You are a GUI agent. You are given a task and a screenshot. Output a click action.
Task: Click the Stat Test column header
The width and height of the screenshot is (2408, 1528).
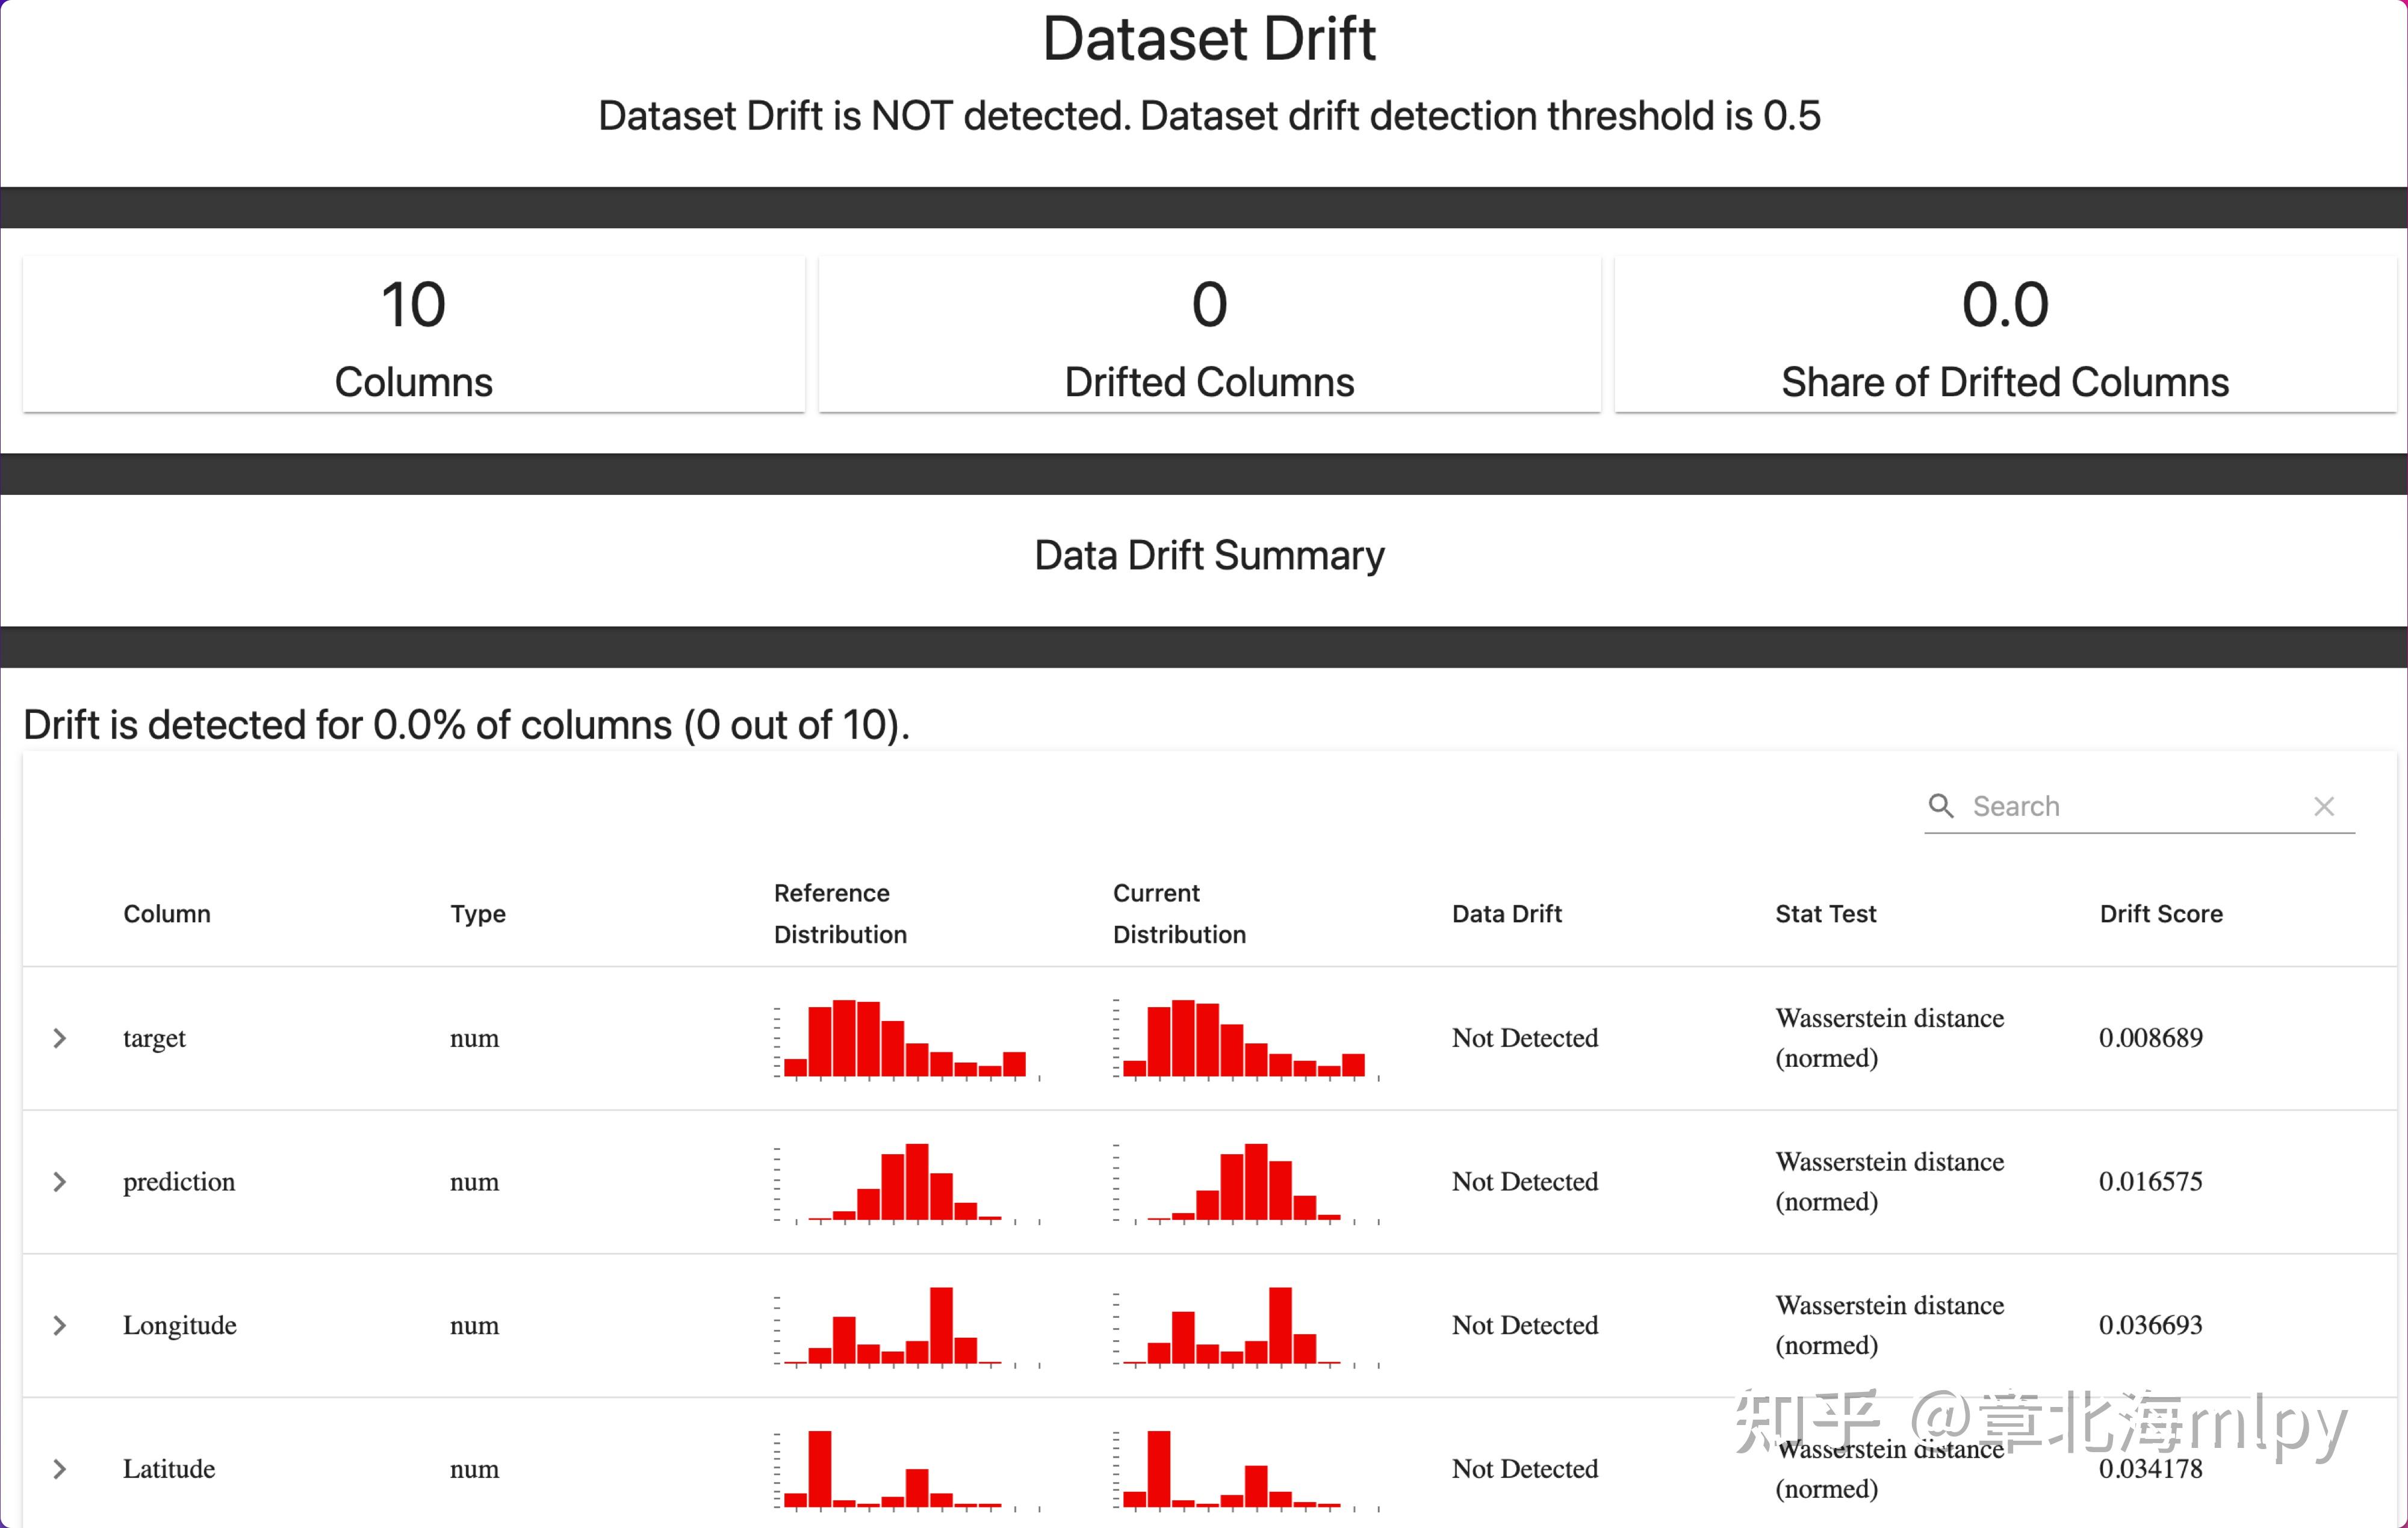tap(1825, 914)
